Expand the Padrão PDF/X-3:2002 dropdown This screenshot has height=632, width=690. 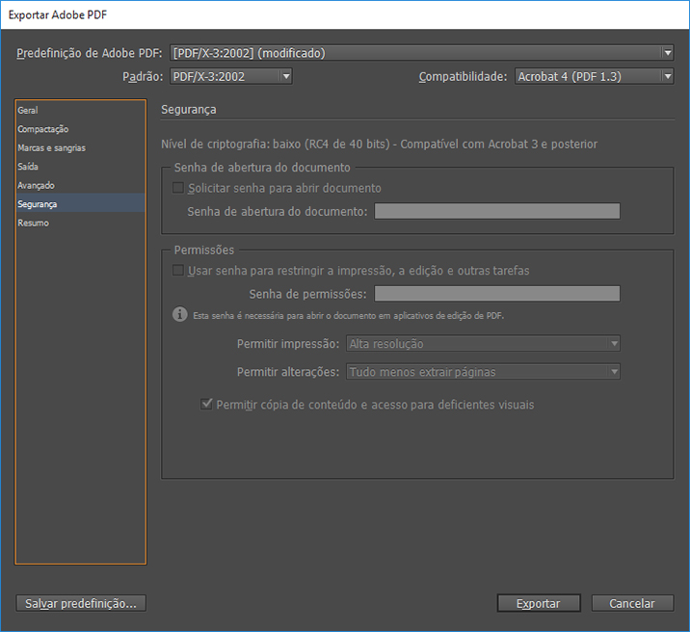point(230,76)
